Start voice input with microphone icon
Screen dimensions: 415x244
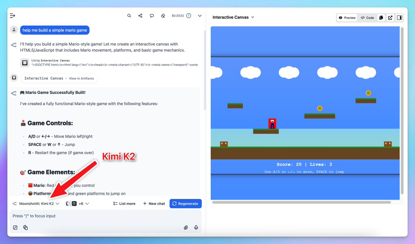coord(196,228)
